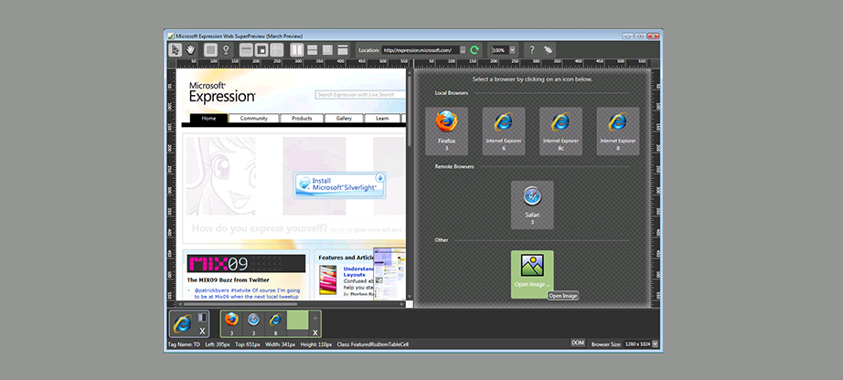This screenshot has width=843, height=380.
Task: Click Install Microsoft Silverlight button
Action: (x=339, y=185)
